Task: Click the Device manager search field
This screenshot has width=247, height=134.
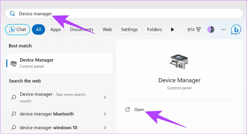Action: [x=124, y=14]
